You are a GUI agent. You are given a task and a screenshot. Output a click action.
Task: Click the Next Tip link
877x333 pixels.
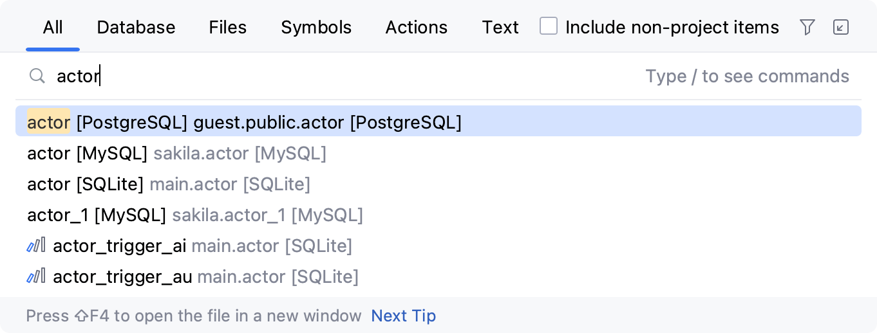[404, 316]
